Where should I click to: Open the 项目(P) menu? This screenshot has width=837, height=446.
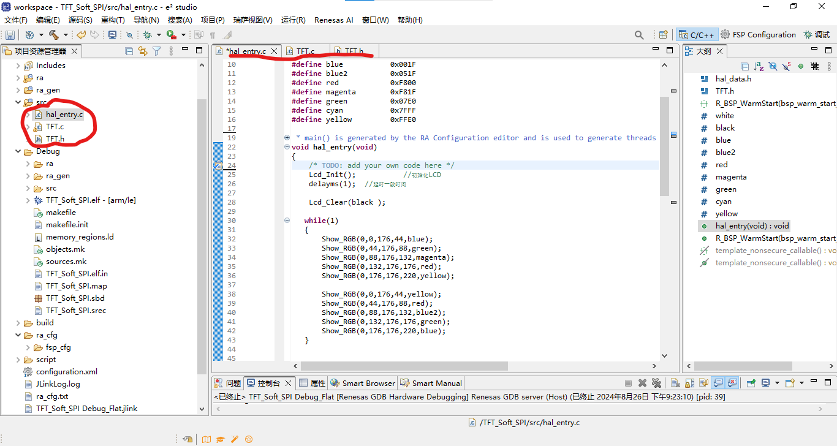coord(213,20)
